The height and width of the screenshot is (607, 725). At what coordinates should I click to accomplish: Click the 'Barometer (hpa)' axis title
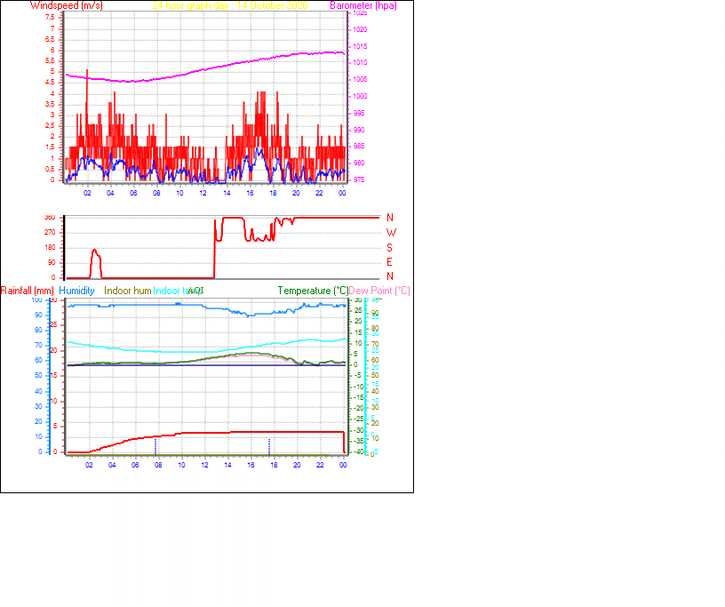(x=363, y=5)
